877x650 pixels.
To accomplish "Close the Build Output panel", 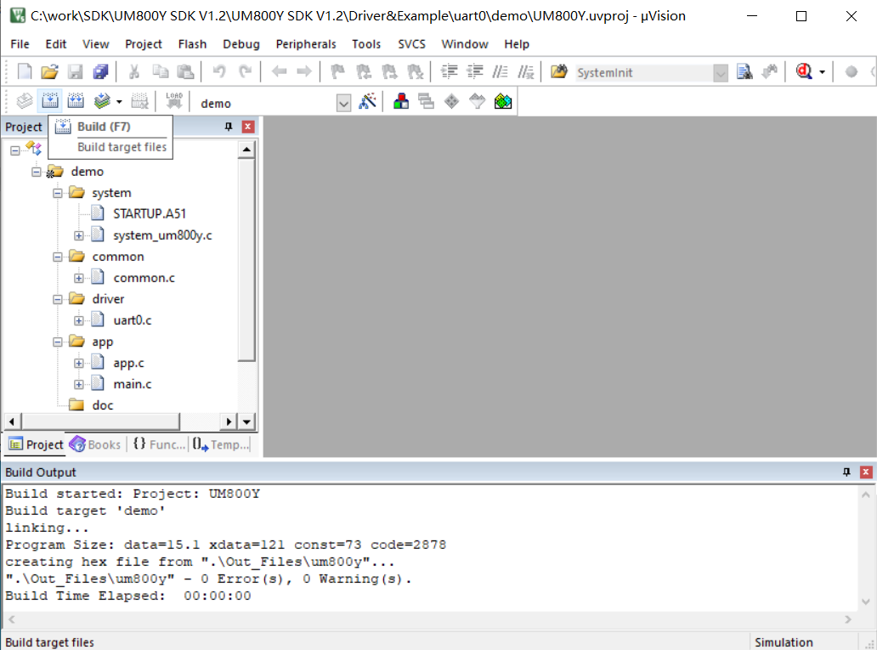I will tap(866, 472).
